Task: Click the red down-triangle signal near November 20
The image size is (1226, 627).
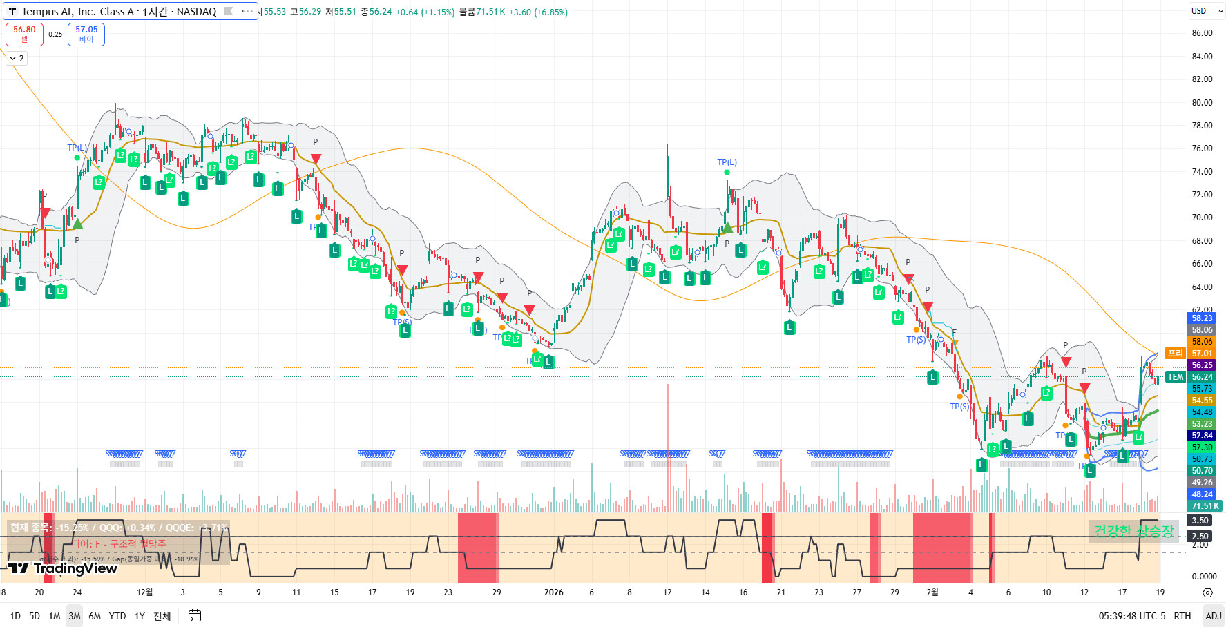Action: click(x=44, y=213)
